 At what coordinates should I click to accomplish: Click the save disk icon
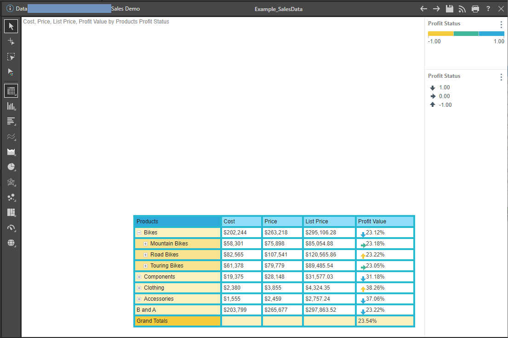450,9
